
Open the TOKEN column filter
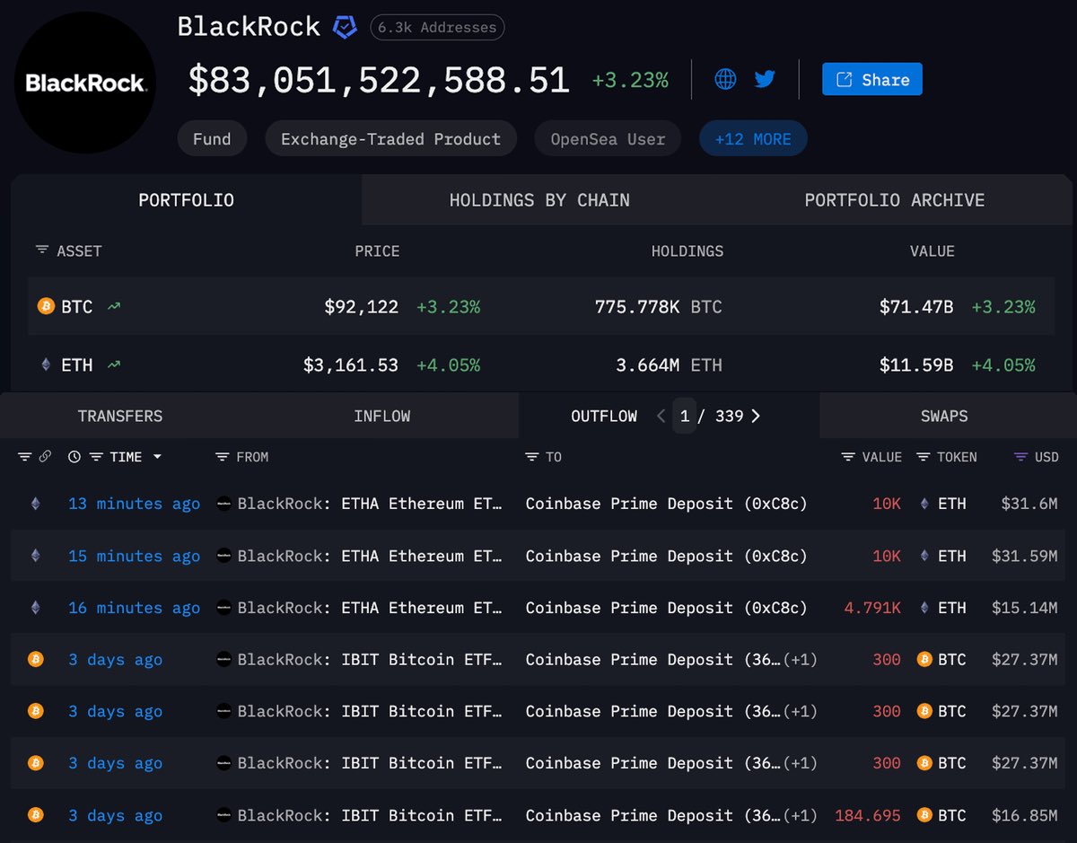pyautogui.click(x=923, y=457)
